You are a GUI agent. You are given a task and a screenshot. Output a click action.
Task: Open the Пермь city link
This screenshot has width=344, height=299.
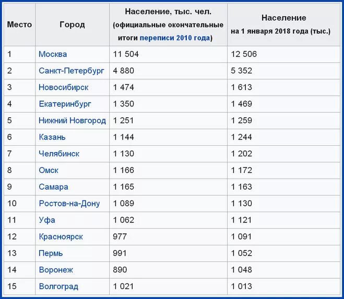[51, 254]
